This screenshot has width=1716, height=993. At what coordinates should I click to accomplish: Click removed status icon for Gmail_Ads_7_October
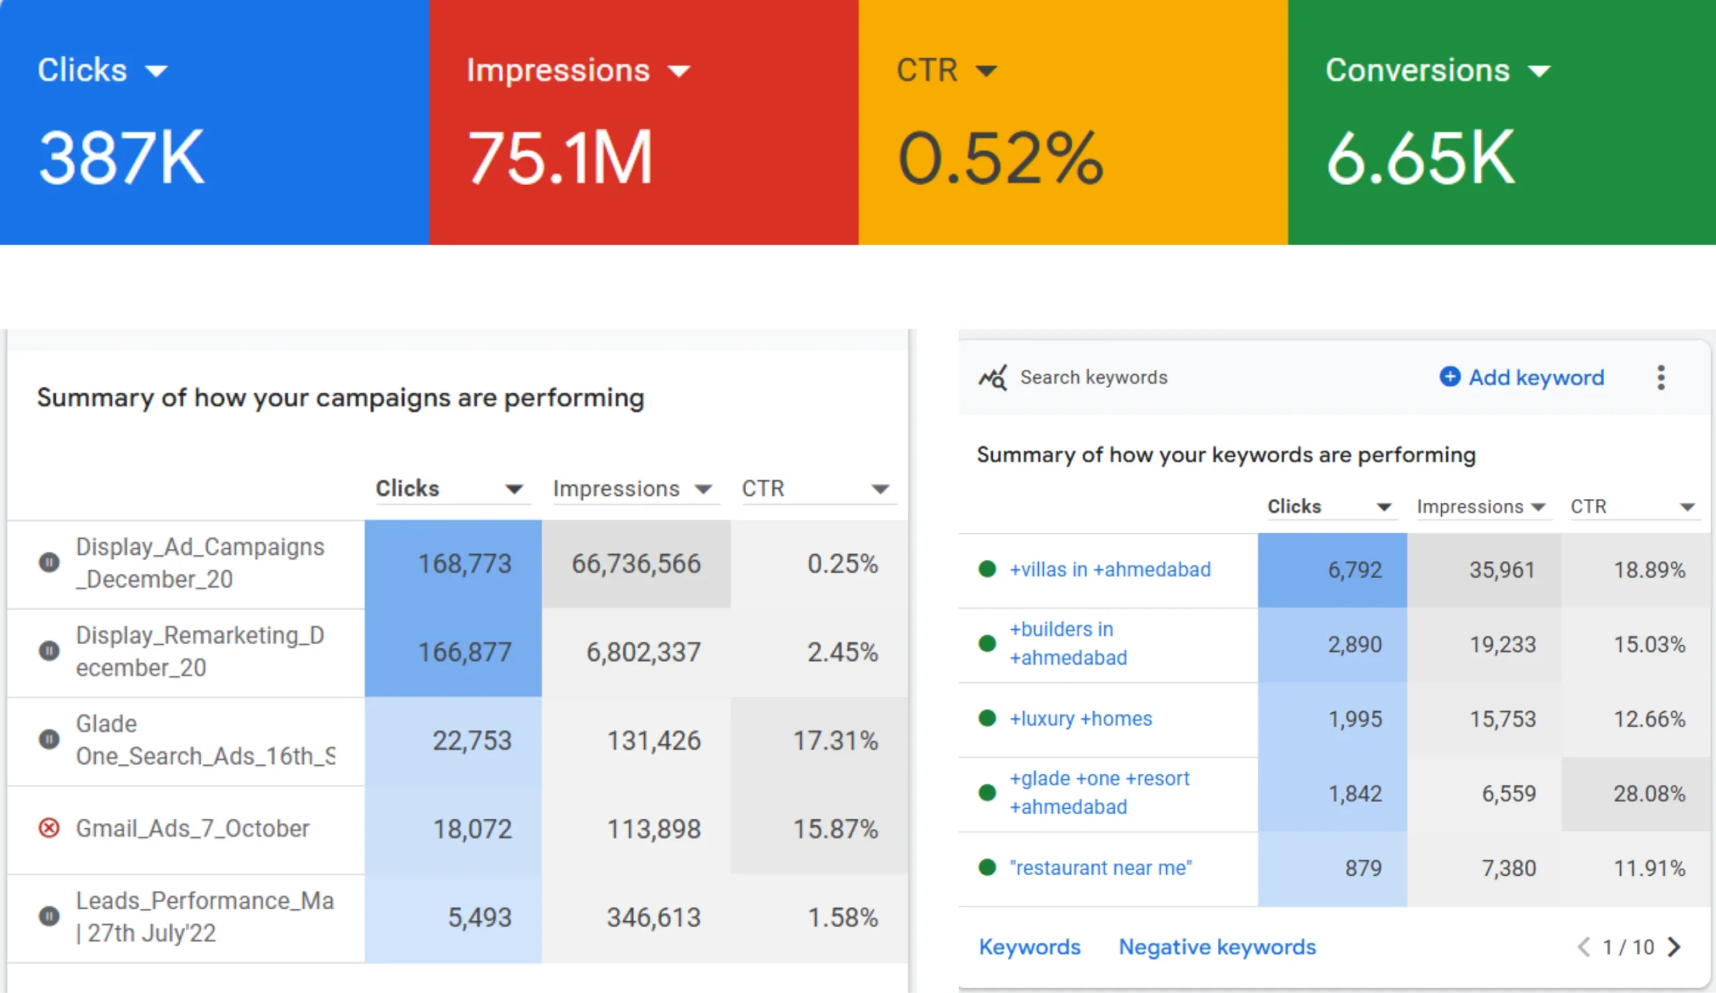pos(49,828)
